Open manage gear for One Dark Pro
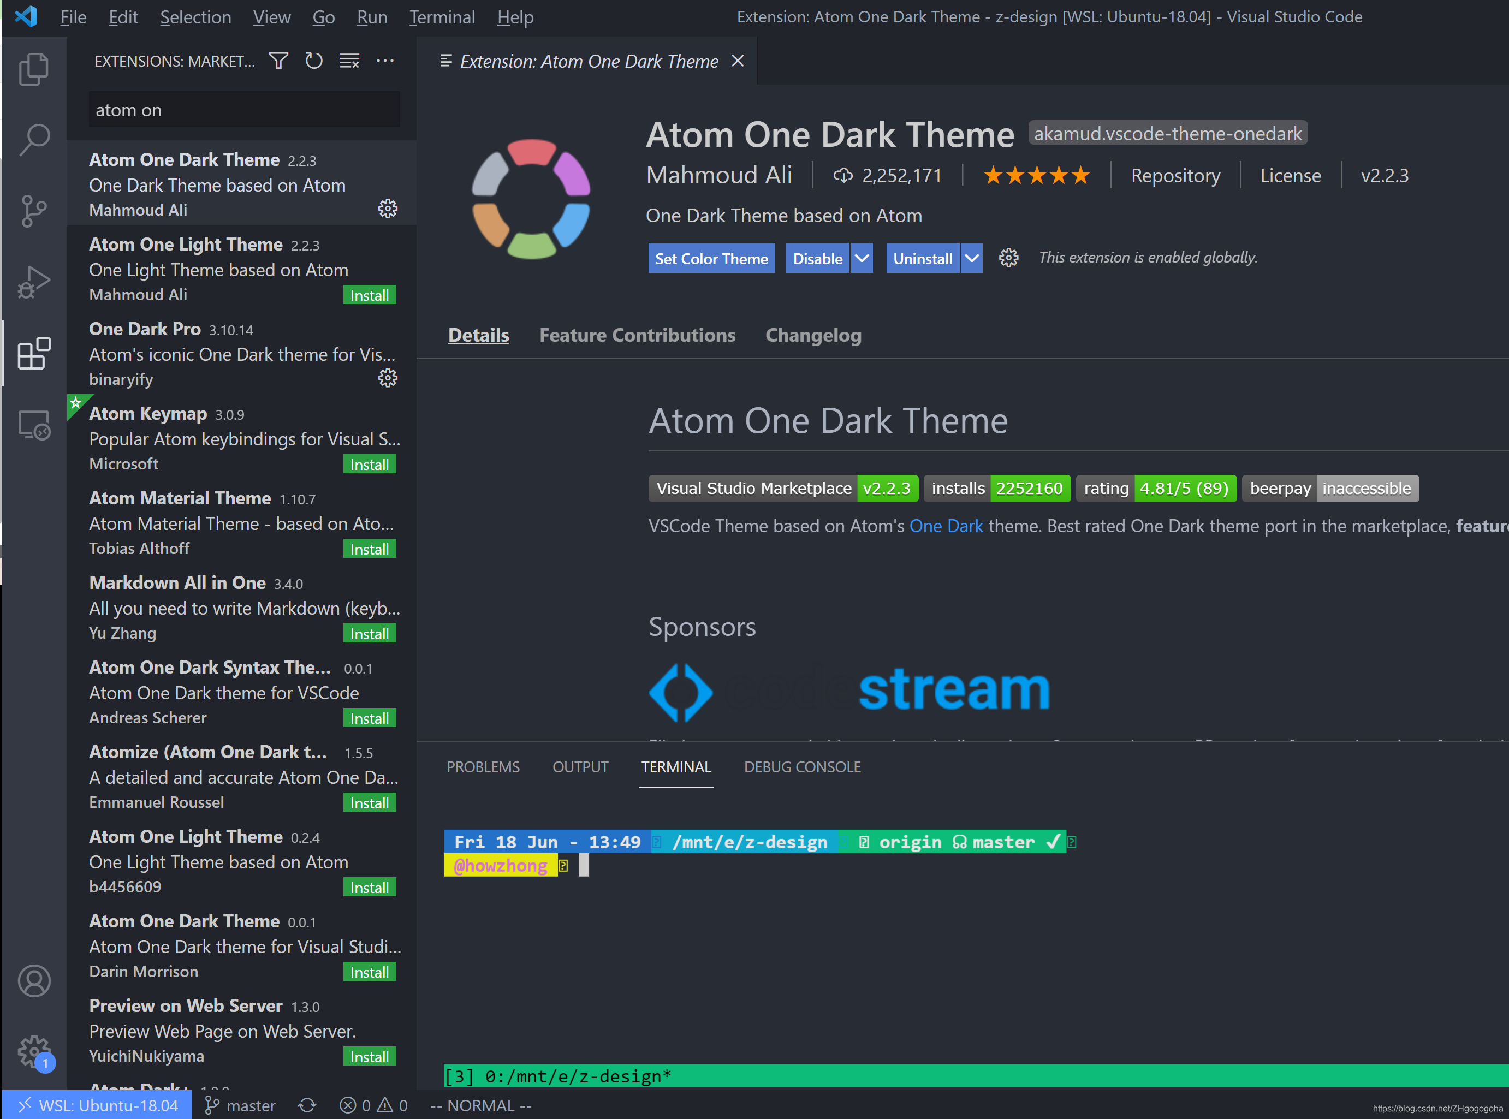The image size is (1509, 1119). pos(388,378)
